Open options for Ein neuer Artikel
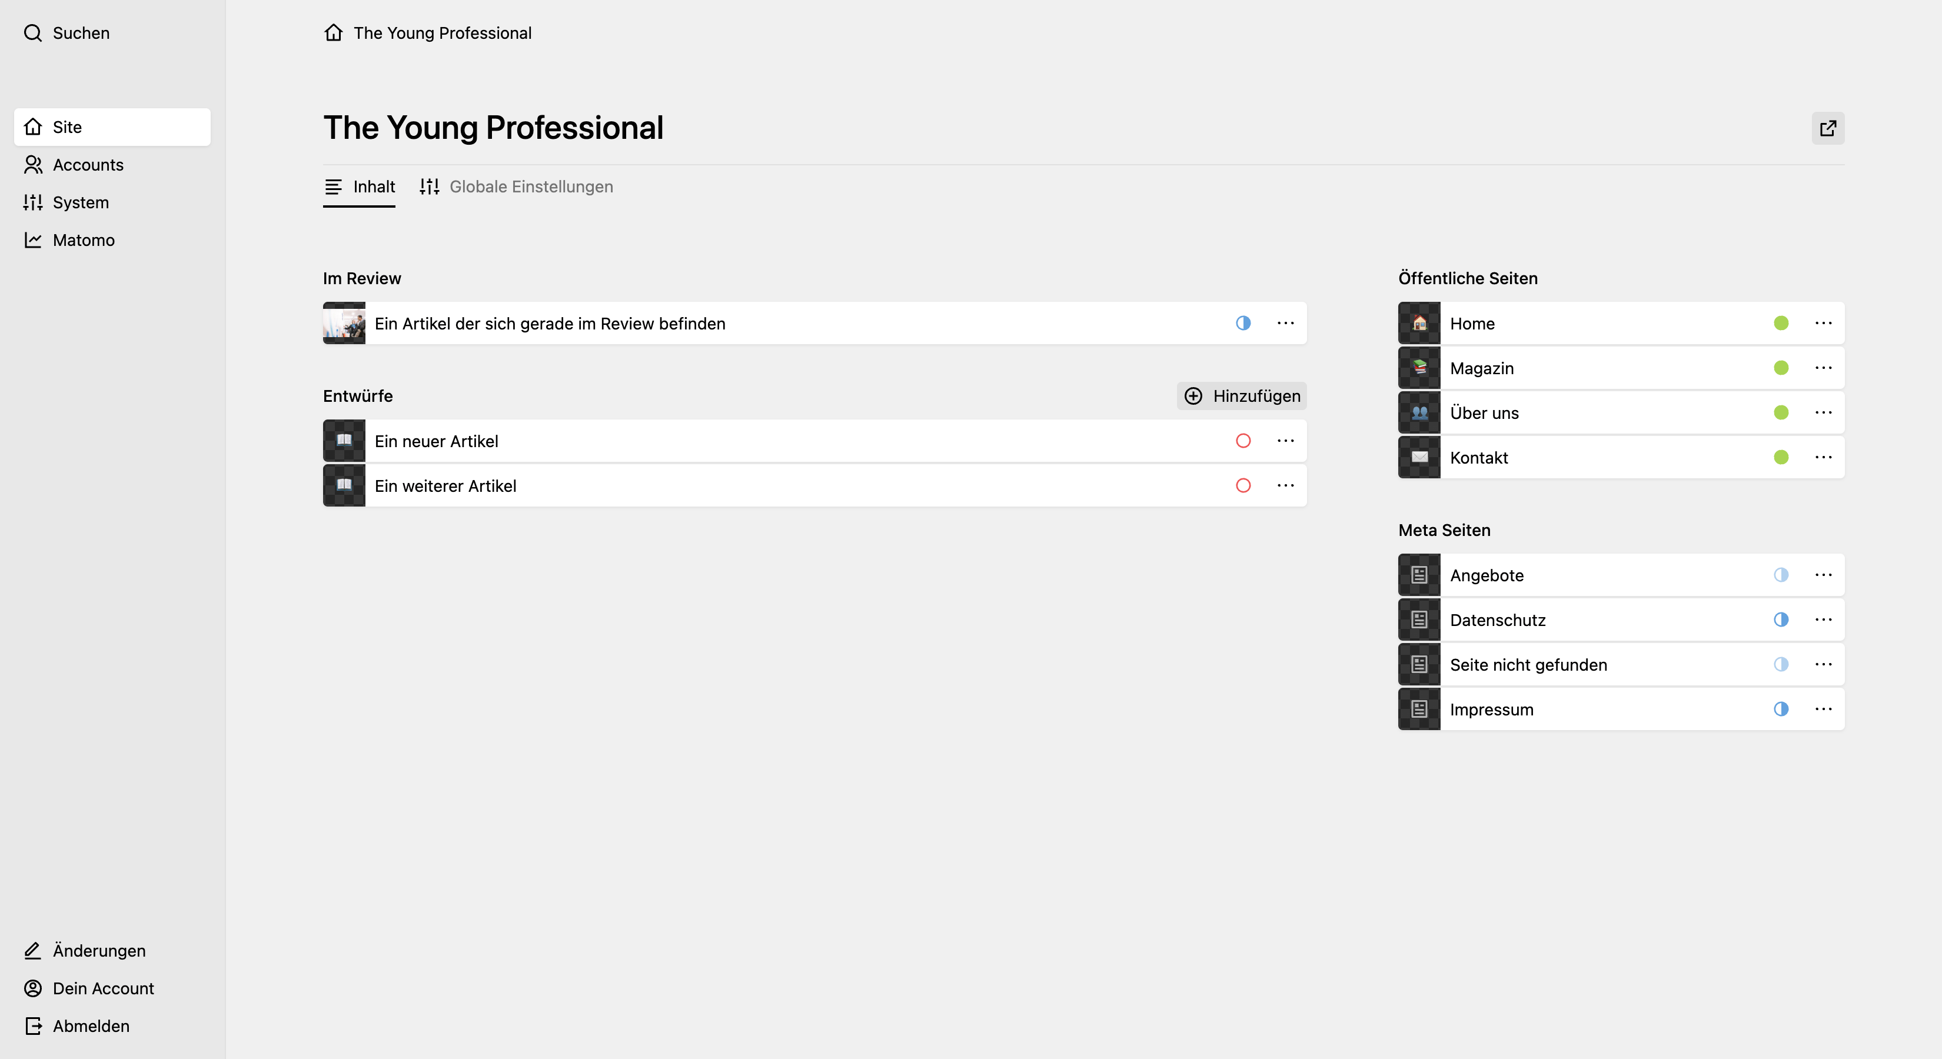Screen dimensions: 1942x1059 [x=1285, y=441]
